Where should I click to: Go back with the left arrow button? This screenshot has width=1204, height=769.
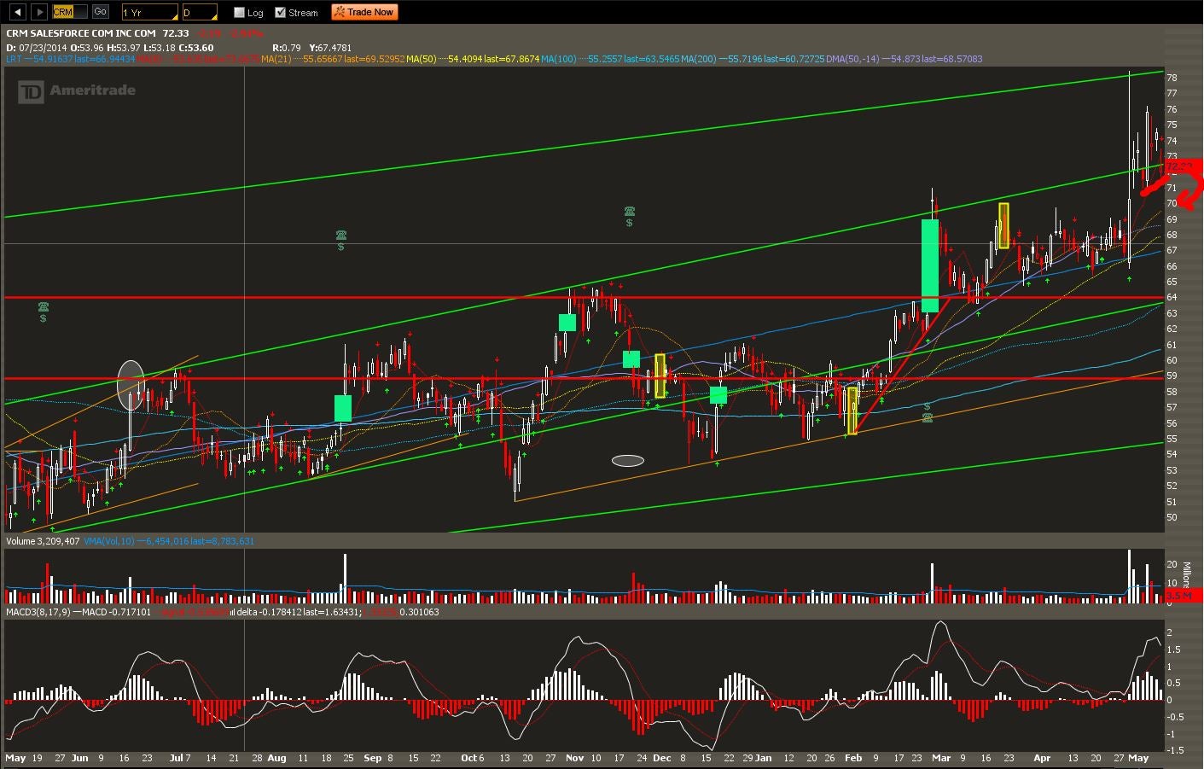coord(17,12)
